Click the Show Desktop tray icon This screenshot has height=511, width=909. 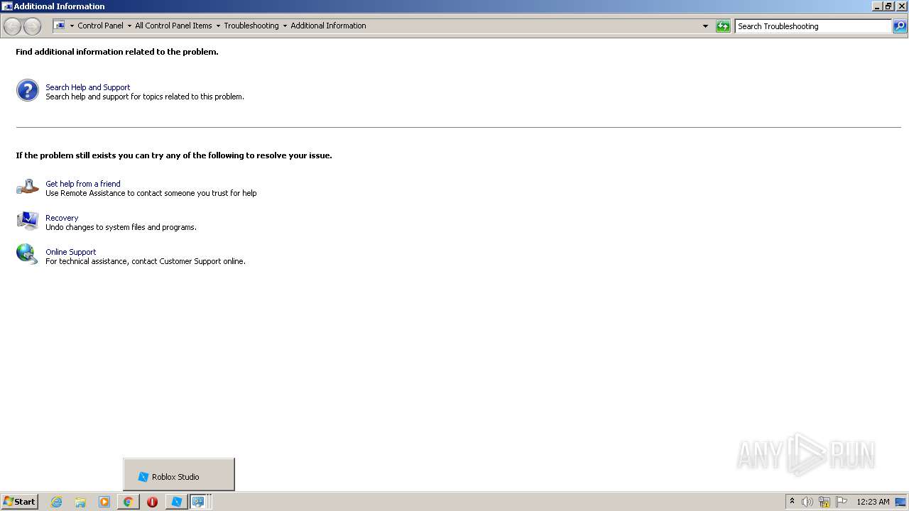[x=900, y=502]
